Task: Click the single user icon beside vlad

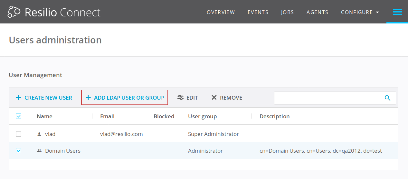Action: click(40, 134)
